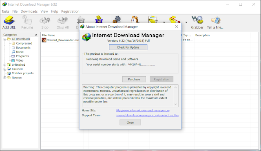Viewport: 261px width, 151px height.
Task: Open the Tasks menu
Action: 5,11
